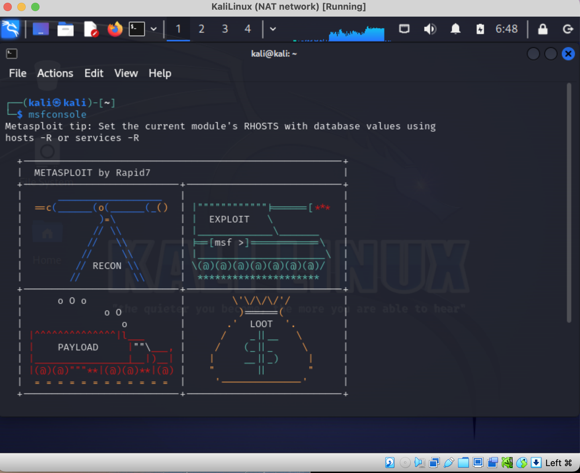
Task: Click the terminal title 'kali@kali: ~'
Action: [274, 54]
